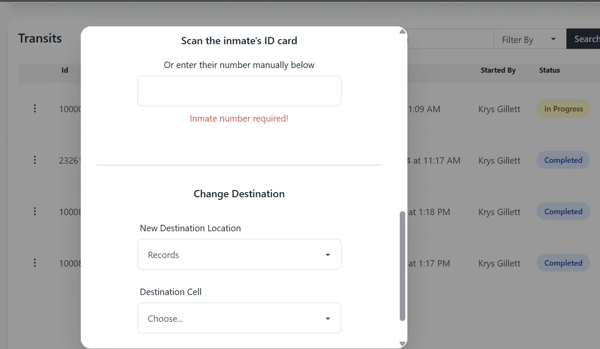Click the scroll-up arrow at the modal top
The image size is (600, 349).
[402, 31]
